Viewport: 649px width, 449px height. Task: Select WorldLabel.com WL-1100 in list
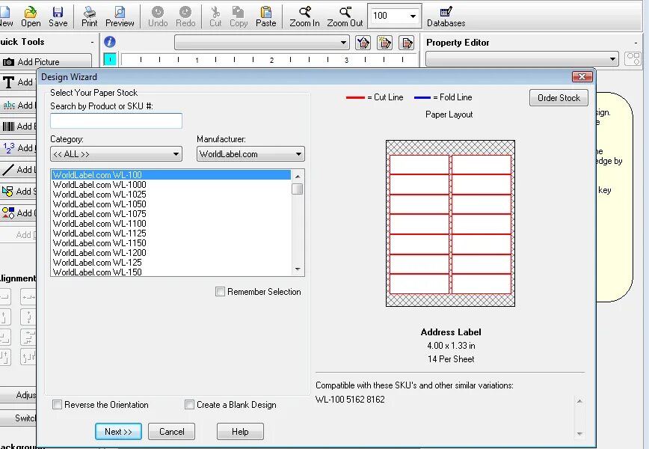[x=171, y=224]
